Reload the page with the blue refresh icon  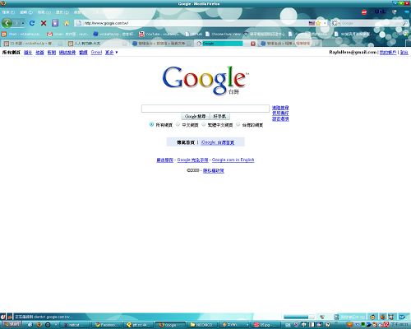[32, 23]
